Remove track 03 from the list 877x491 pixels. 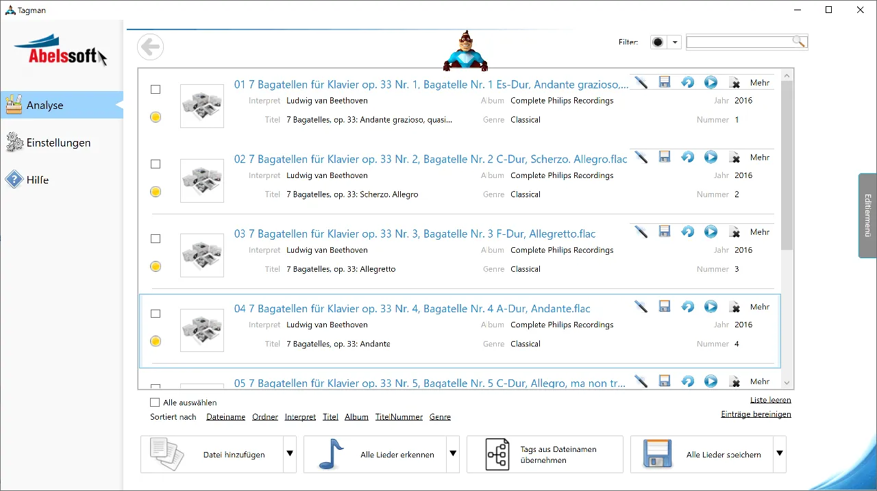coord(734,232)
